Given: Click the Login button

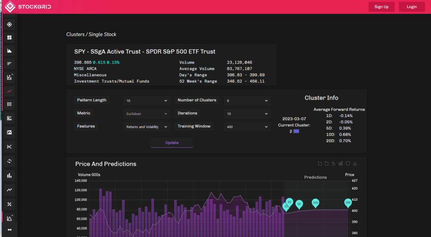Looking at the screenshot, I should coord(412,7).
